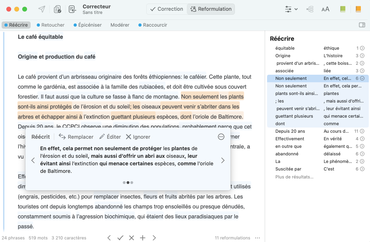370x242 pixels.
Task: Click the Éditer pencil in the popup
Action: (110, 137)
